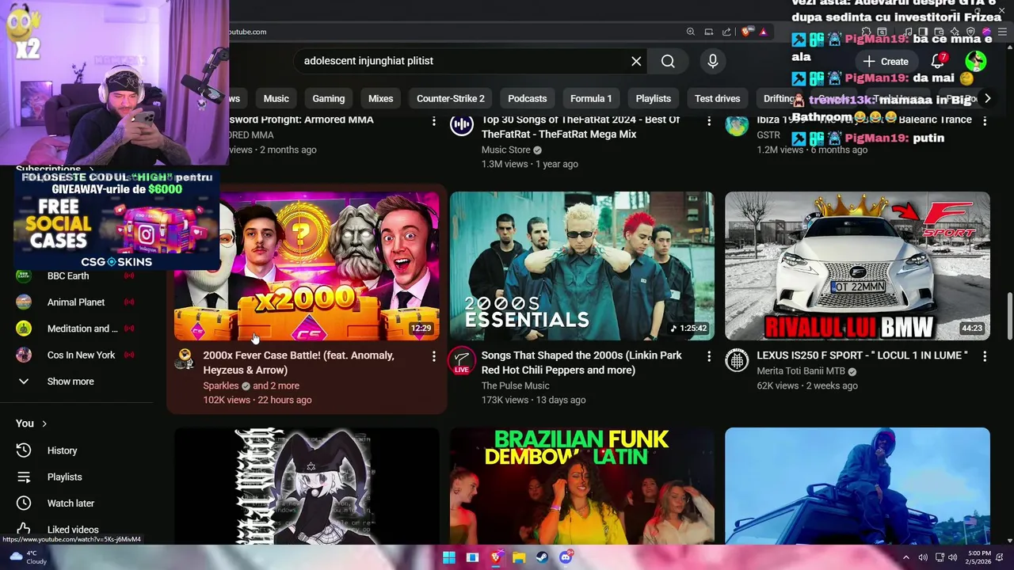Open options for Ibiza Balearic Trance video
The height and width of the screenshot is (570, 1014).
pyautogui.click(x=985, y=120)
